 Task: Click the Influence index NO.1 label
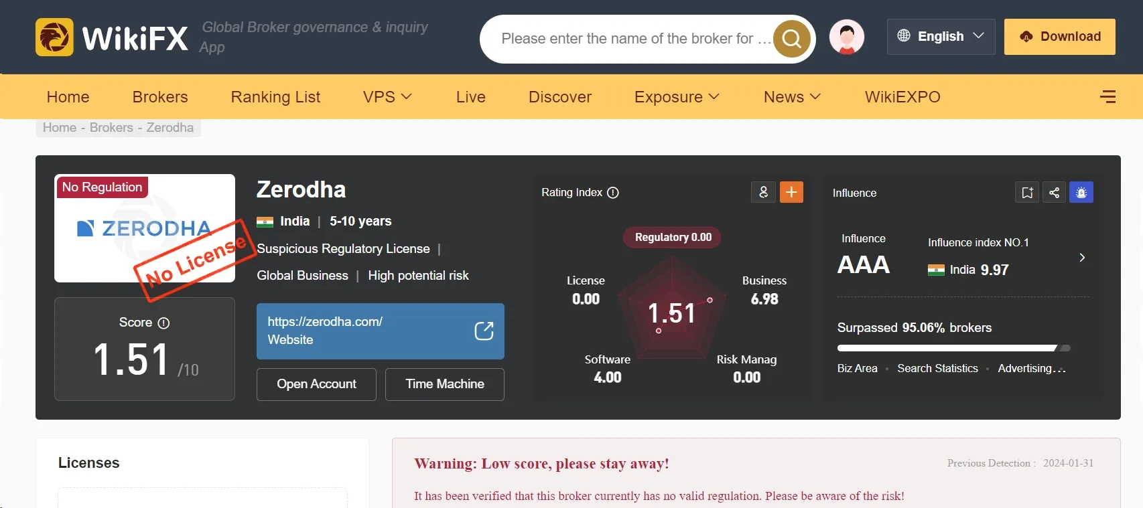(x=978, y=243)
